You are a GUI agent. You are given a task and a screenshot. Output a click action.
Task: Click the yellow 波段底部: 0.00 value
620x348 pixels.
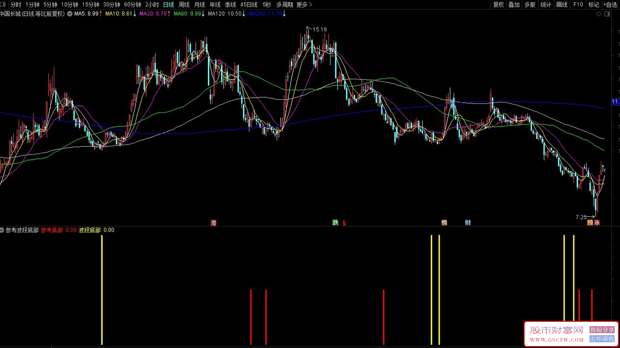coord(96,230)
